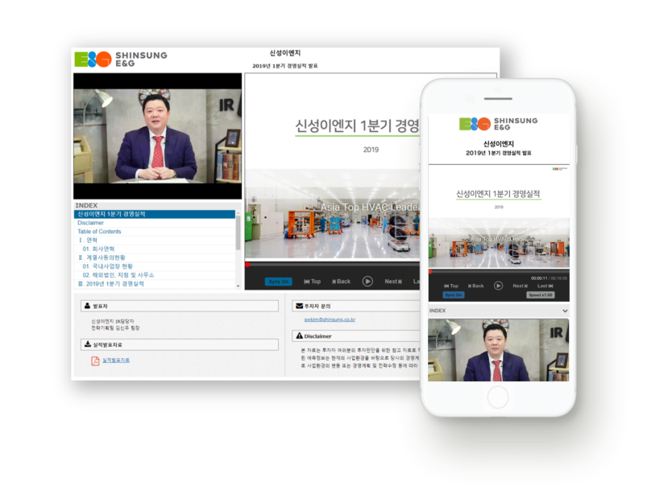Click the download icon beside 실적발표자료 header
Image resolution: width=647 pixels, height=494 pixels.
tap(88, 344)
